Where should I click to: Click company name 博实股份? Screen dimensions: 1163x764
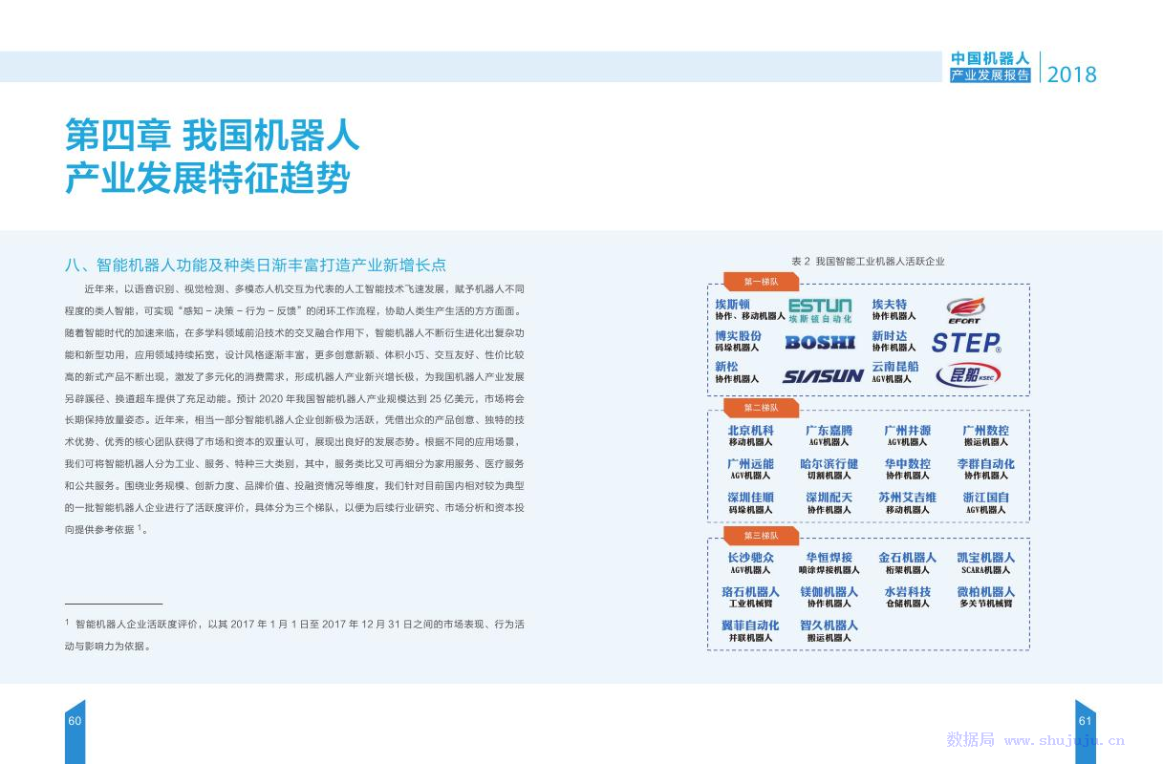[x=739, y=336]
